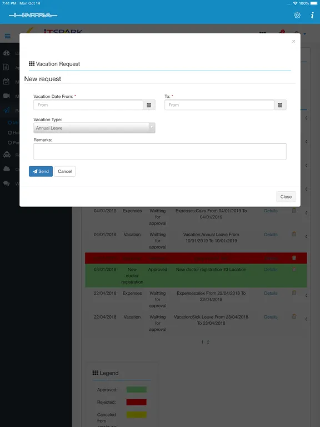
Task: Go to page 1 of requests
Action: click(202, 342)
